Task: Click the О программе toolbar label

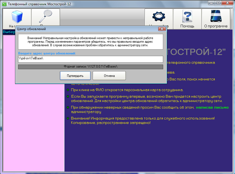Action: point(216,26)
